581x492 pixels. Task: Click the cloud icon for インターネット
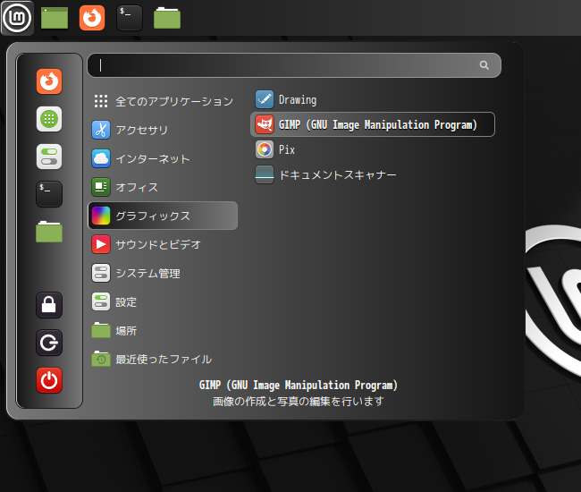[101, 158]
